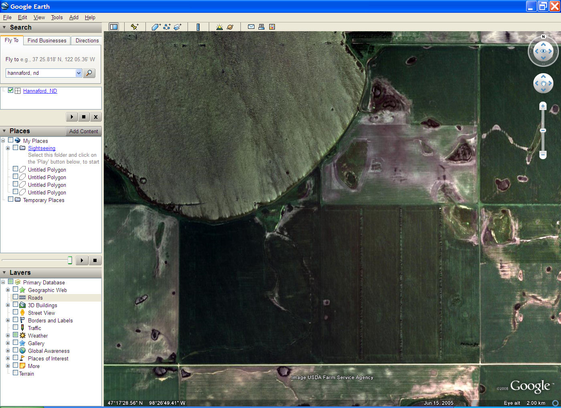Check the Temporary Places checkbox
The width and height of the screenshot is (561, 408).
(10, 199)
